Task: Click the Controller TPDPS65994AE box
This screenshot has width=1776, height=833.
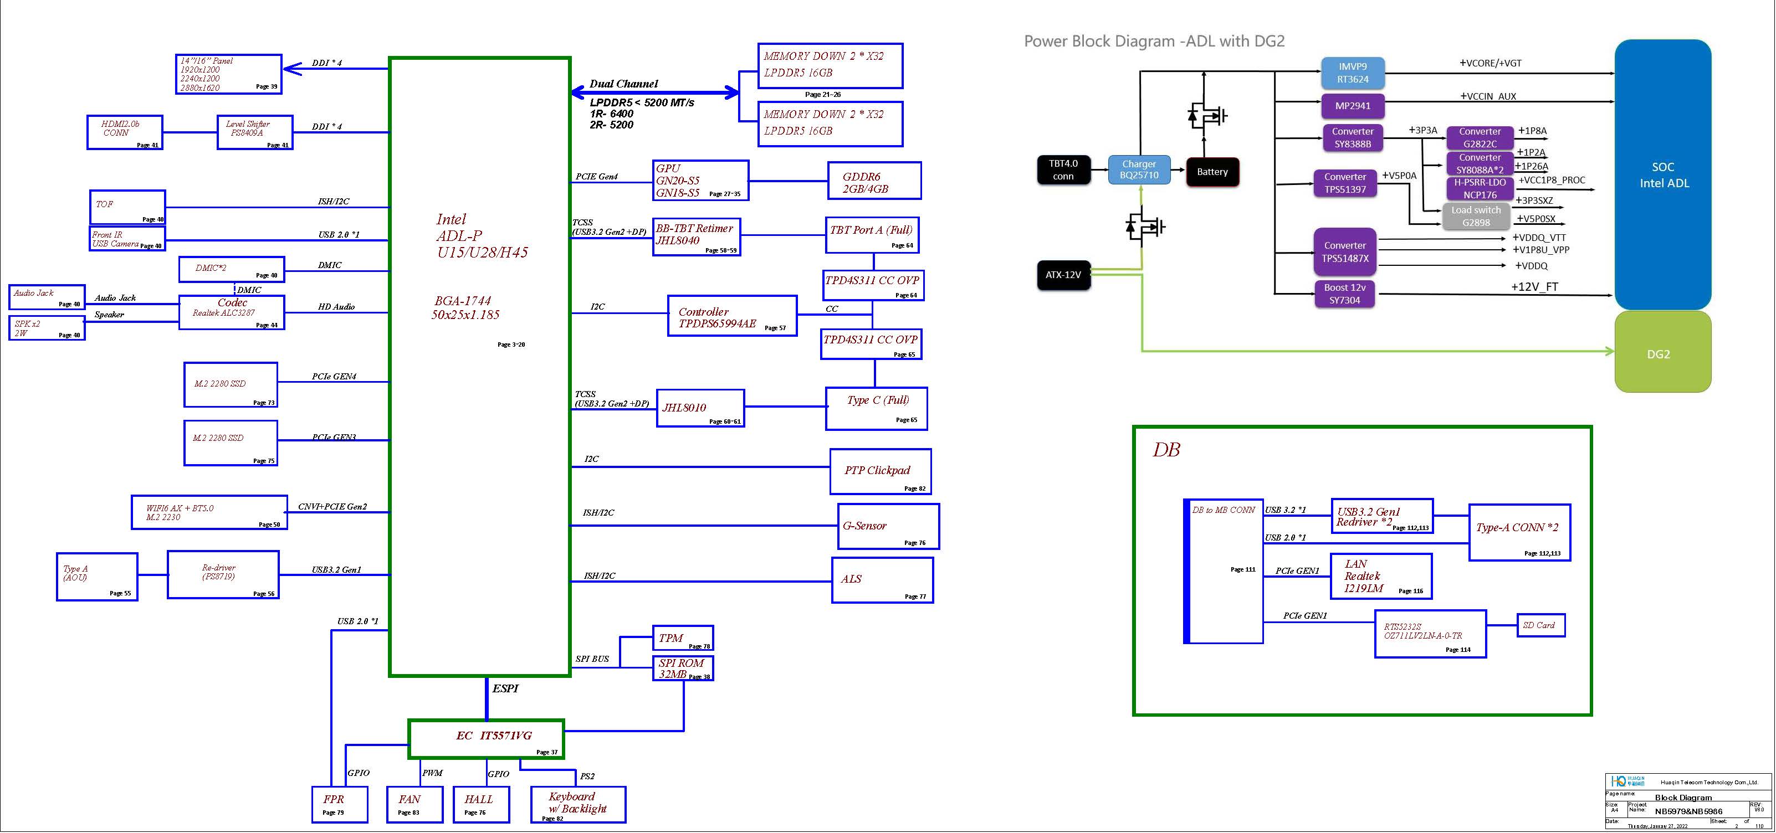Action: pyautogui.click(x=731, y=316)
